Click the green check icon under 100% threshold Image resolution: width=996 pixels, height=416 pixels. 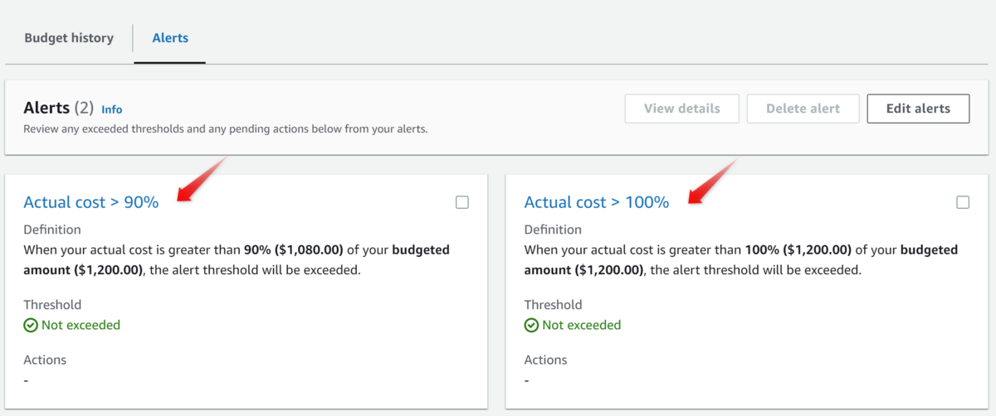click(x=531, y=326)
